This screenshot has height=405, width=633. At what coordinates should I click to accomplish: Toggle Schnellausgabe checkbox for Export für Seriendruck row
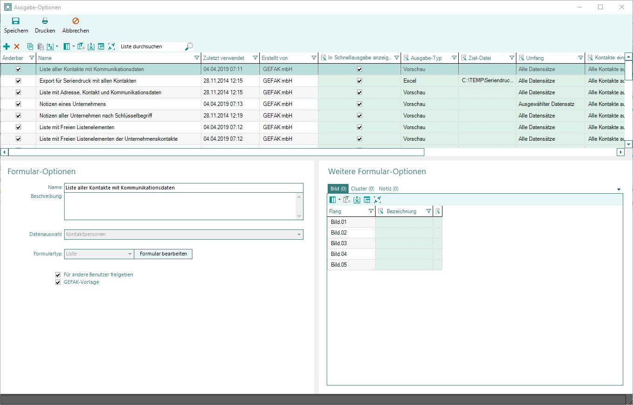tap(359, 81)
